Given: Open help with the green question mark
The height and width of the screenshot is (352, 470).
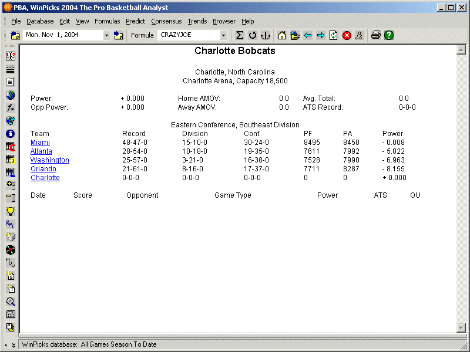Looking at the screenshot, I should click(x=389, y=35).
